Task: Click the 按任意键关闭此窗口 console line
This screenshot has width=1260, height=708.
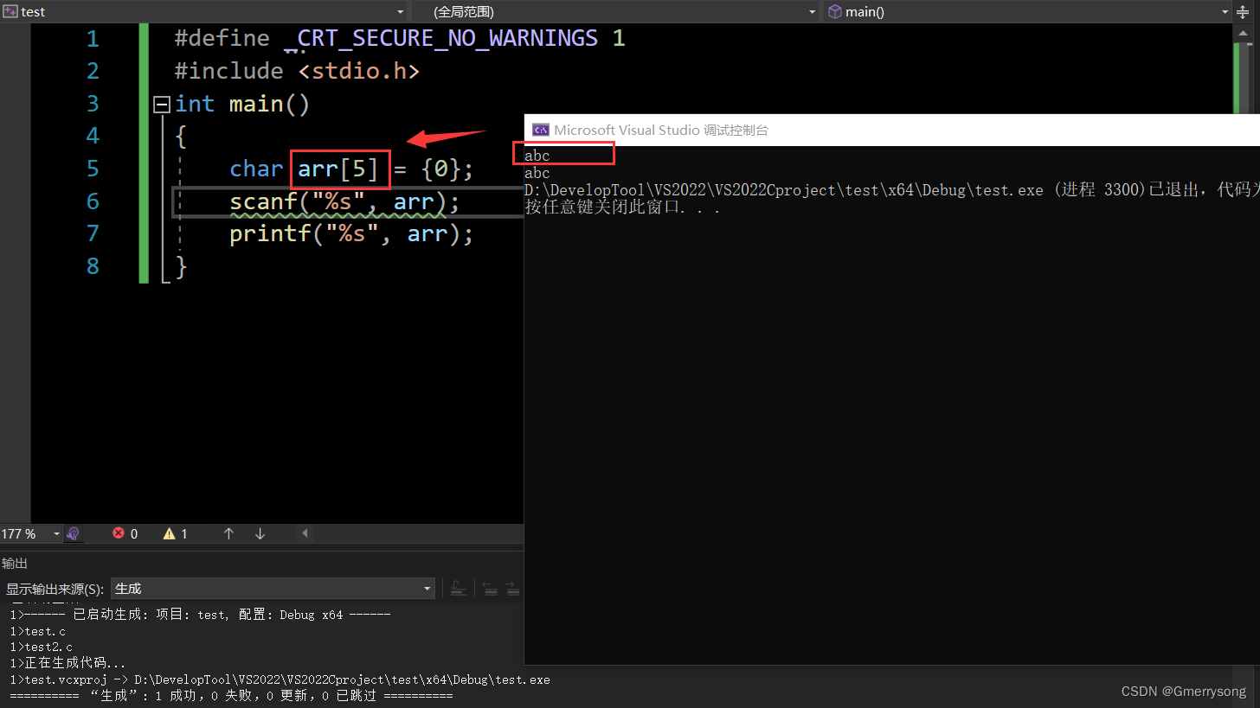Action: pyautogui.click(x=622, y=207)
